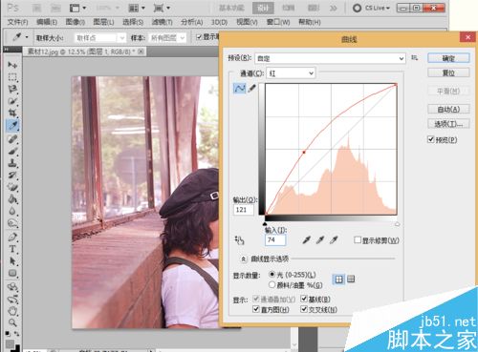
Task: Open the 图像(I) menu
Action: (76, 22)
